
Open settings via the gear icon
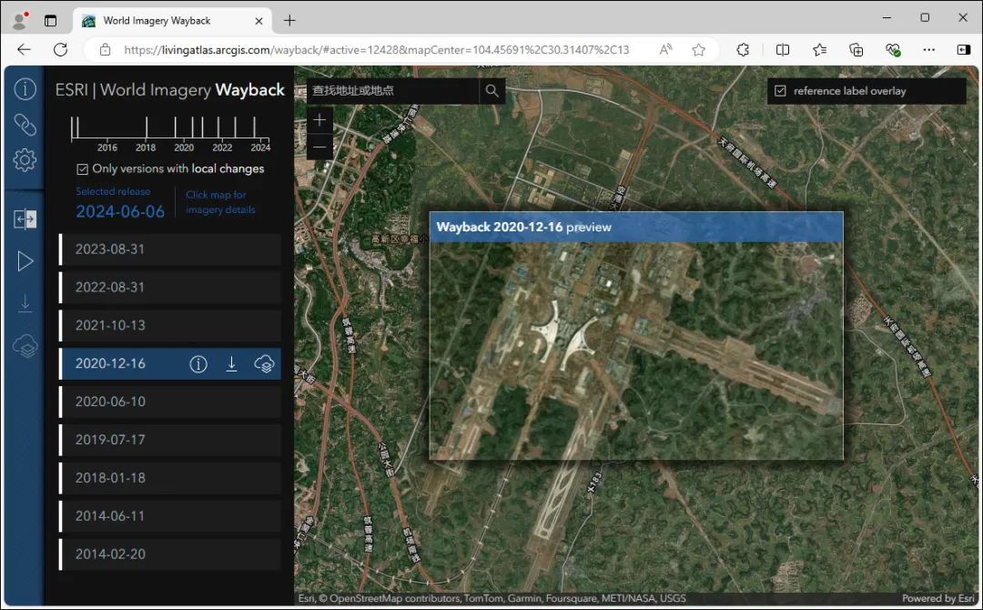25,160
